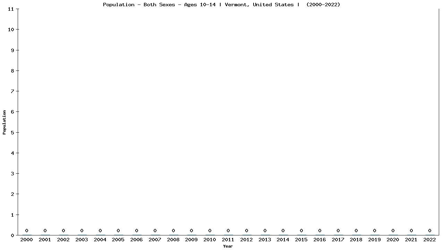444x250 pixels.
Task: Click the data value 0 above 2011
Action: [x=228, y=231]
